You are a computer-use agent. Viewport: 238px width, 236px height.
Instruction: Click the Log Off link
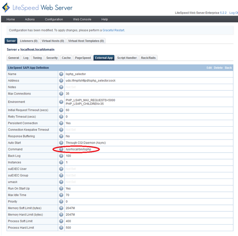[x=233, y=13]
